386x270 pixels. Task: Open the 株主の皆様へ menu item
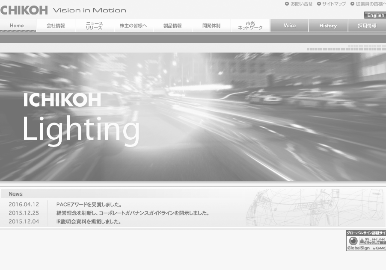click(x=134, y=26)
